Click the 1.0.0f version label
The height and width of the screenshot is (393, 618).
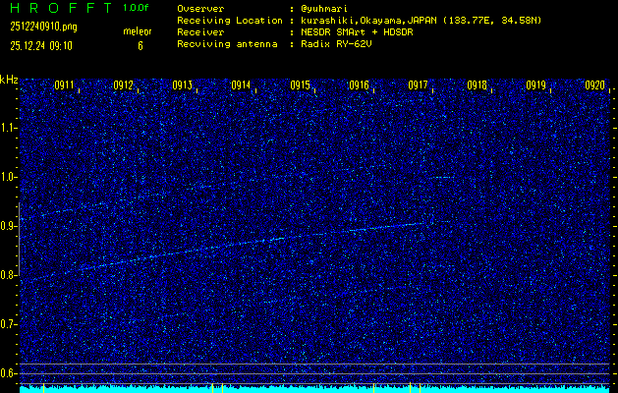coord(137,8)
